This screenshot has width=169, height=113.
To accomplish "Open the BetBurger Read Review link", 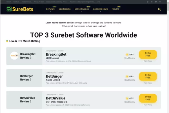I will point(130,80).
